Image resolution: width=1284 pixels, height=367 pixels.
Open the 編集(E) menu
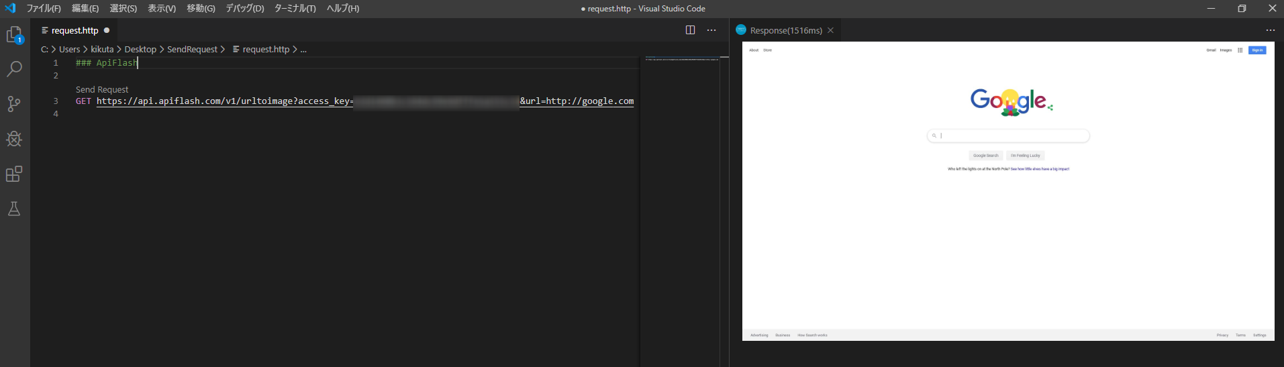pyautogui.click(x=85, y=9)
